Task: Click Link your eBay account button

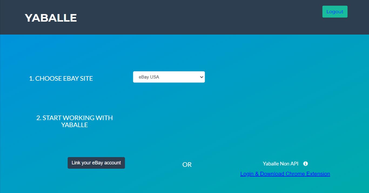Action: (96, 163)
